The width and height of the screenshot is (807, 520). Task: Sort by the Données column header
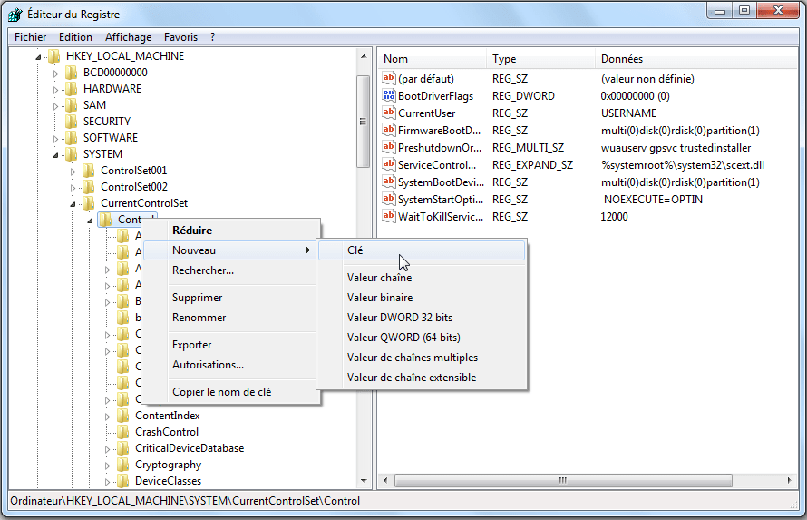pyautogui.click(x=697, y=59)
